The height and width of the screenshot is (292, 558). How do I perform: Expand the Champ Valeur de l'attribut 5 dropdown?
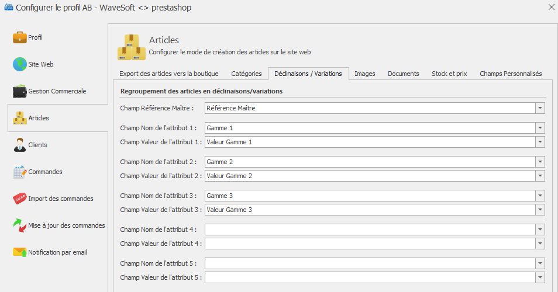pyautogui.click(x=540, y=277)
